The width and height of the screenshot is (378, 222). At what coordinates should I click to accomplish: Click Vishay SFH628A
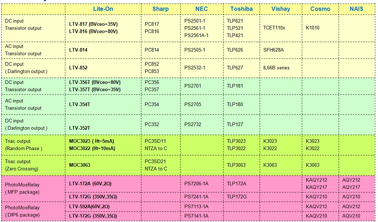pos(273,50)
